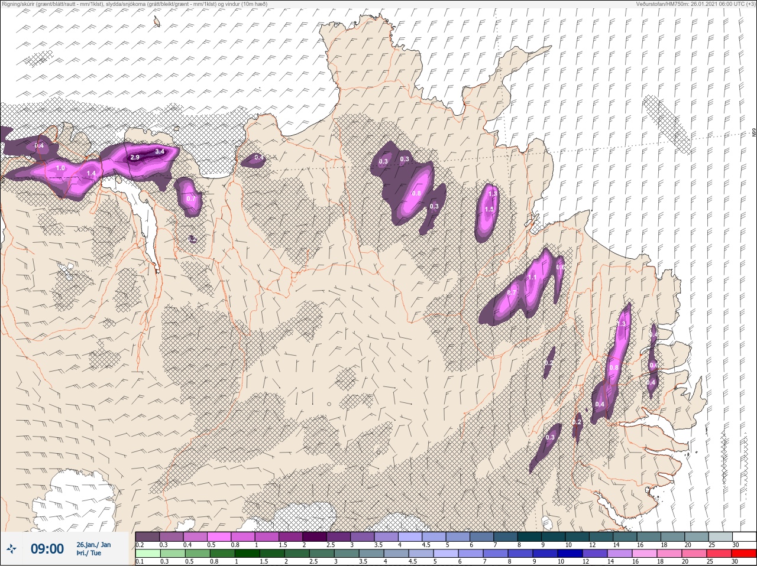757x566 pixels.
Task: Click the 1.5 precipitation value on the map
Action: pyautogui.click(x=489, y=209)
